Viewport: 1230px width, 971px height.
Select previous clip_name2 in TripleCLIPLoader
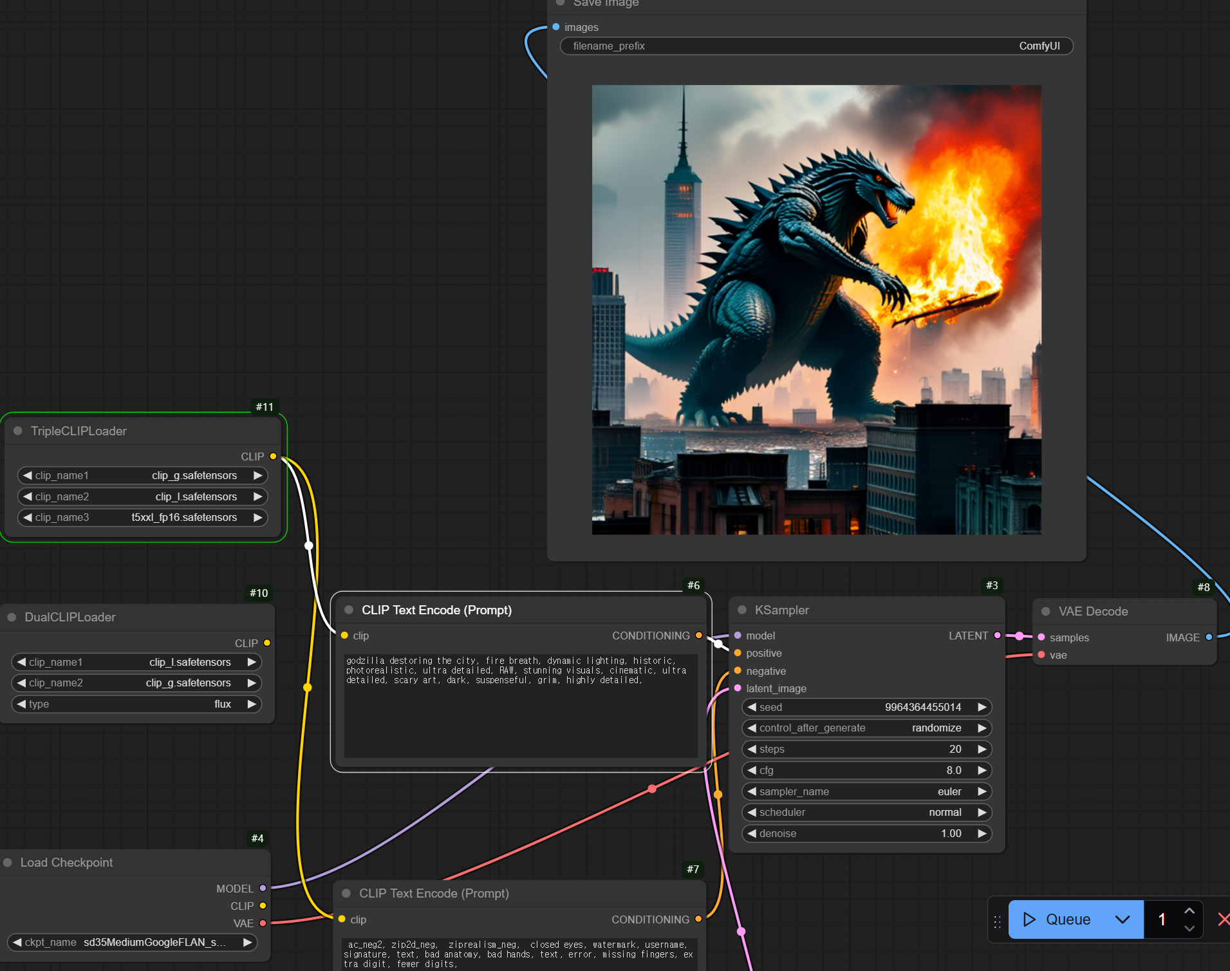tap(27, 496)
